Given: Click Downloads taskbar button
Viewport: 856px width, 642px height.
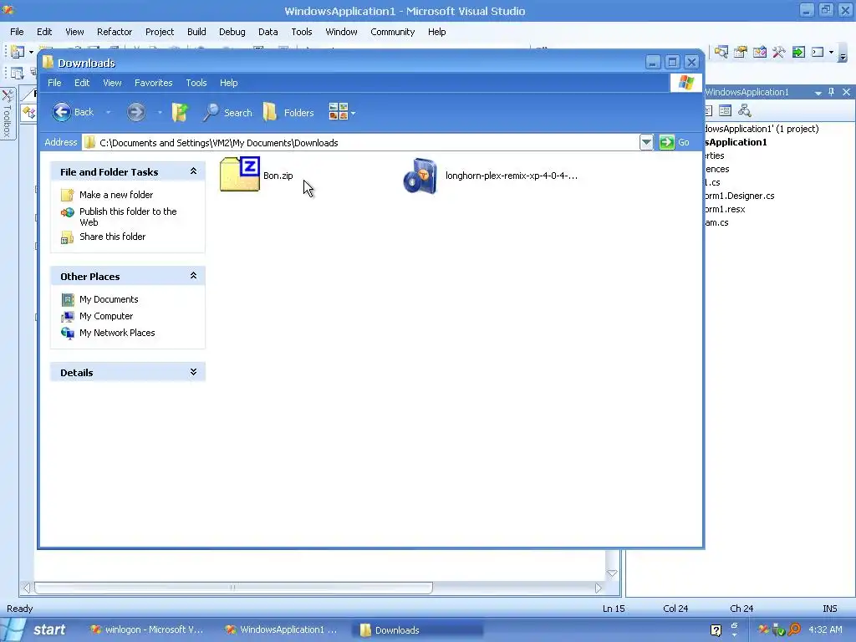Looking at the screenshot, I should [x=418, y=630].
